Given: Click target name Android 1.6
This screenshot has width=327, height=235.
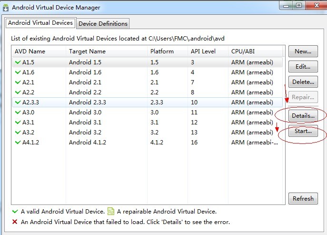Looking at the screenshot, I should [x=85, y=72].
